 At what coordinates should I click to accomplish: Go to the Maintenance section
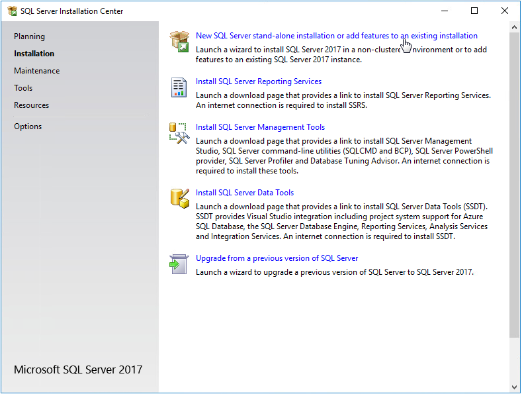point(36,71)
